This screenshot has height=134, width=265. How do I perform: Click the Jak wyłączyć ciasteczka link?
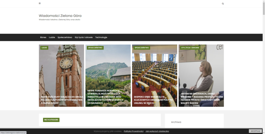click(157, 131)
